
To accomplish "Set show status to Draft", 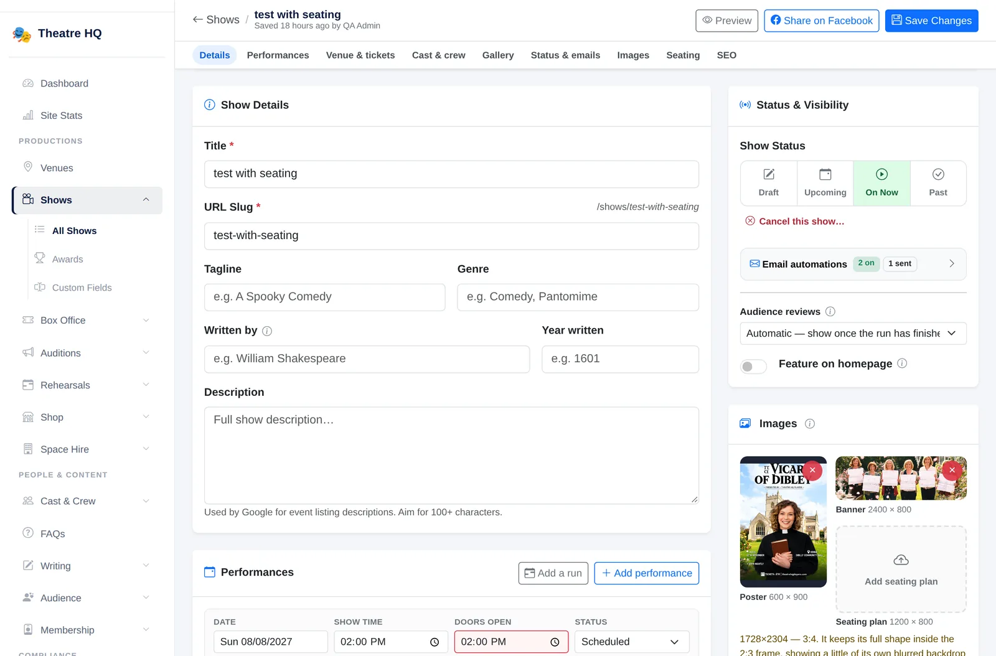I will [769, 184].
